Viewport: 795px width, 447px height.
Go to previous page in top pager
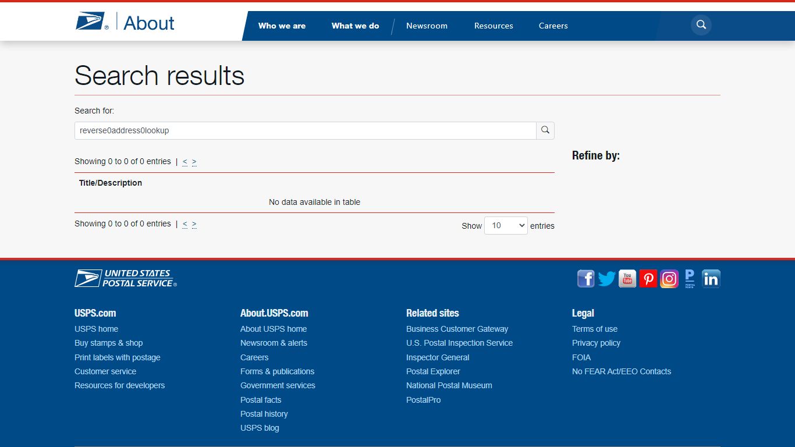(x=185, y=161)
